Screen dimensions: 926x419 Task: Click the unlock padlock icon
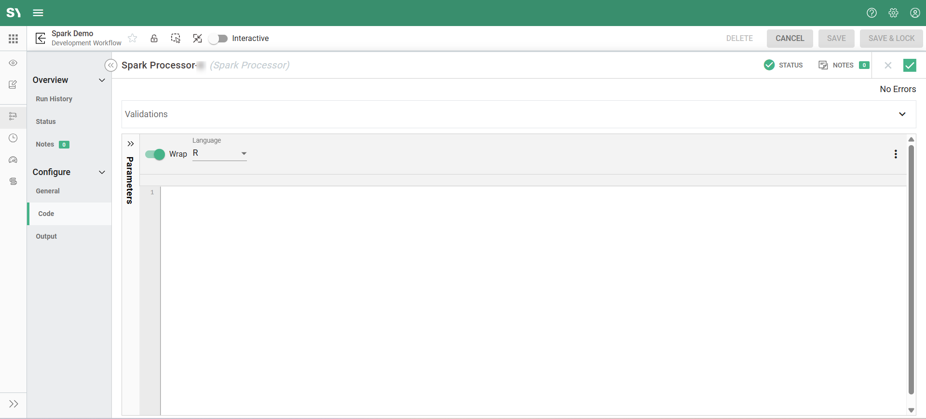pos(154,38)
